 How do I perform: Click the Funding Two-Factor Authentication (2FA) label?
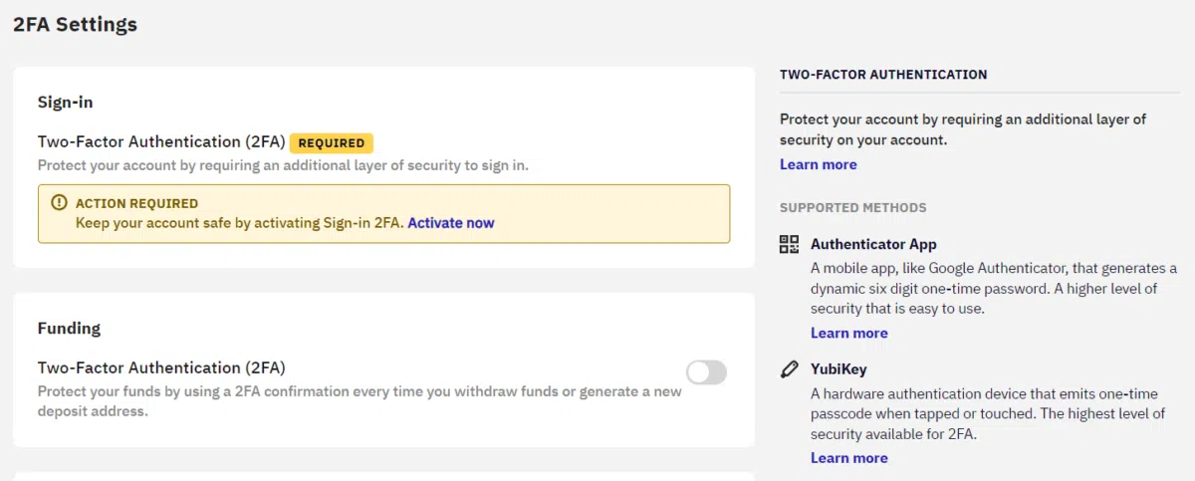pos(161,367)
